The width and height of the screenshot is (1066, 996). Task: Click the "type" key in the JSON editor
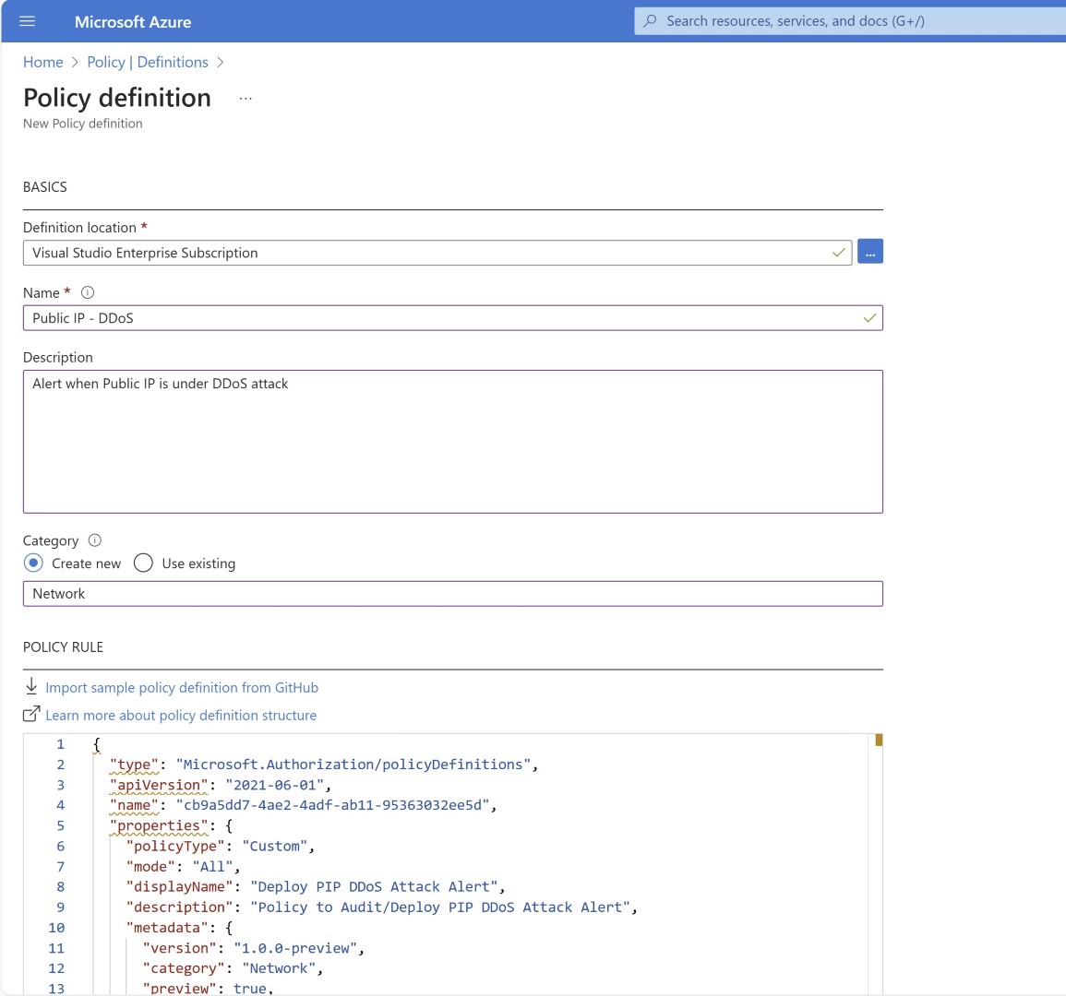click(x=134, y=765)
